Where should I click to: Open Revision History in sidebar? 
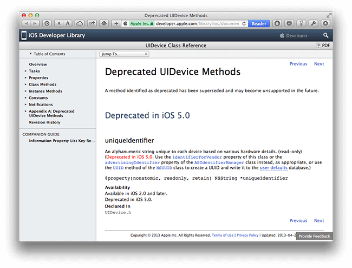coord(44,122)
